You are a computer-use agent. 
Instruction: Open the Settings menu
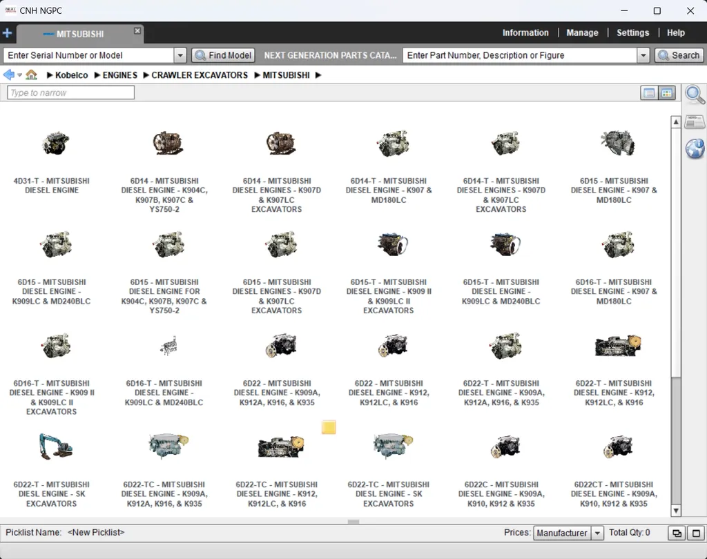(x=632, y=33)
